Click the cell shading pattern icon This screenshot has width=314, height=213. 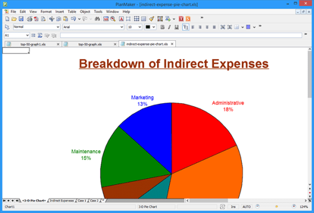pyautogui.click(x=144, y=19)
